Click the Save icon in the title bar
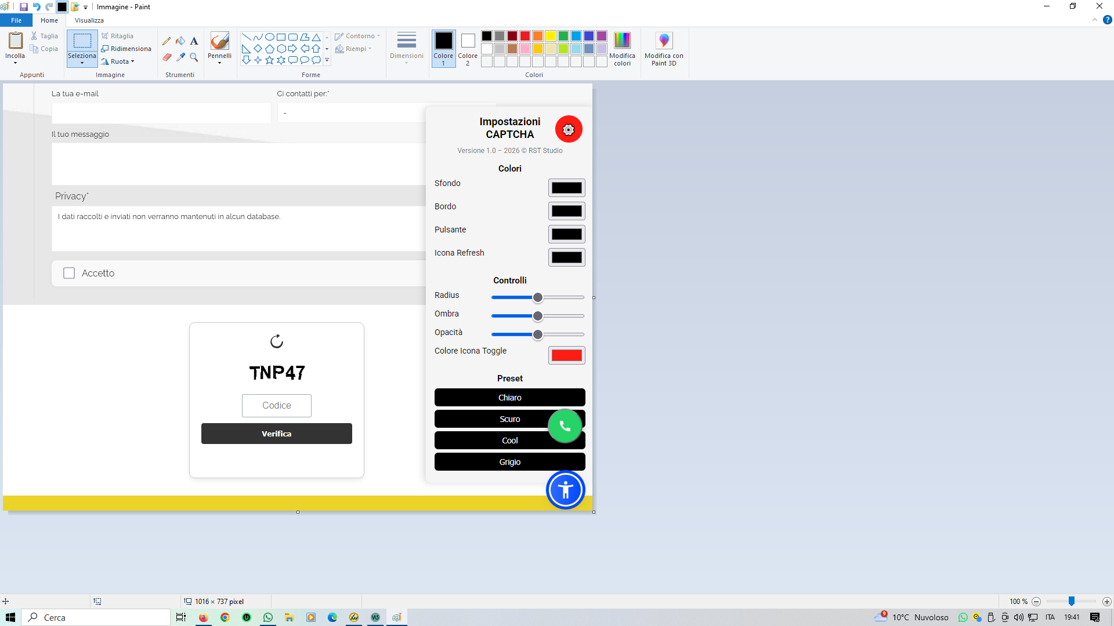This screenshot has width=1114, height=626. click(x=24, y=7)
